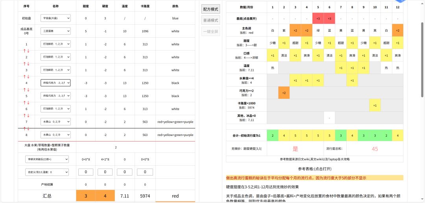425x203 pixels.
Task: Click the 绿 cell in 主色调 row
Action: click(x=318, y=31)
